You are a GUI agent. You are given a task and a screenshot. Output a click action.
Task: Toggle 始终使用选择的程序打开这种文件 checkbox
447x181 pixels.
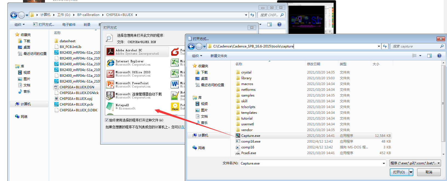(107, 120)
